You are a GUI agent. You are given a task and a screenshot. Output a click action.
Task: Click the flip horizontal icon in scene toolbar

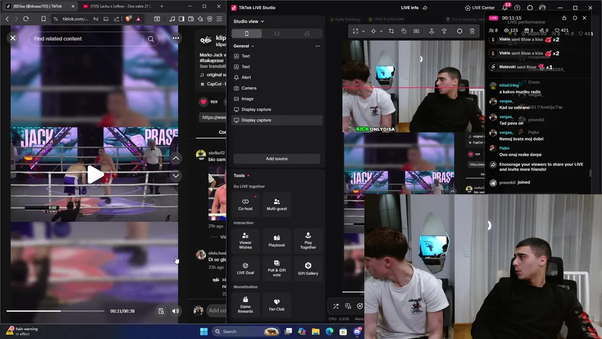coord(416,31)
